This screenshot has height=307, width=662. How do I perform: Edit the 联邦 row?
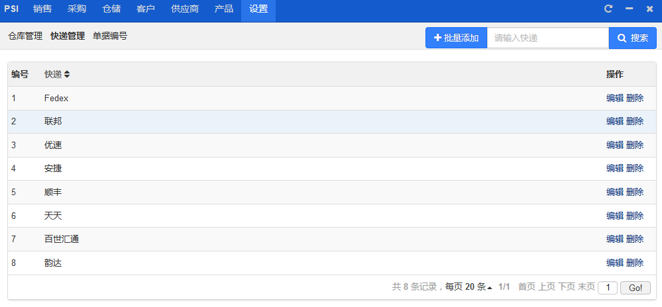(x=615, y=122)
